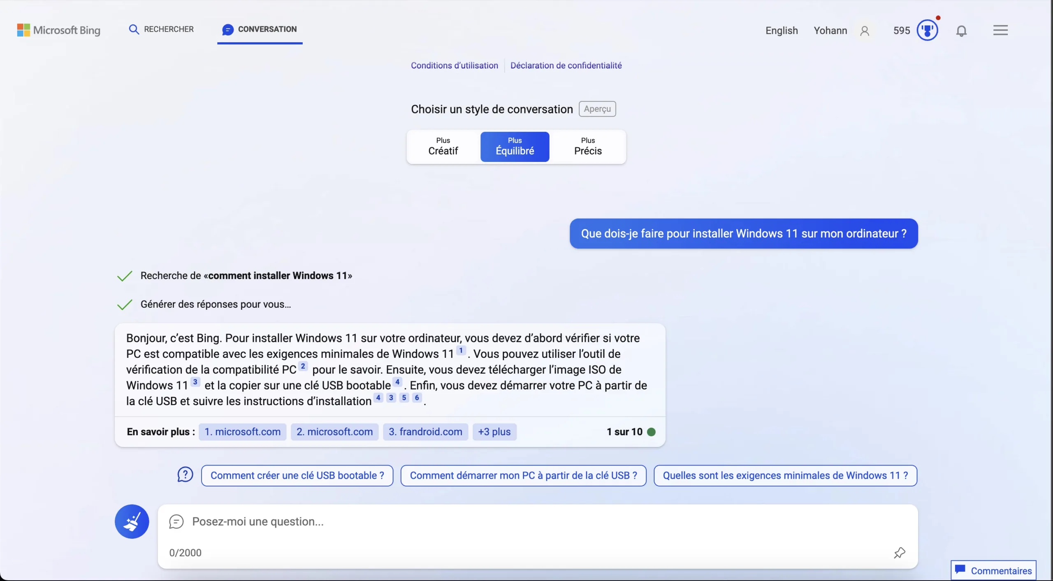Click the Générer des réponses pour vous line
Viewport: 1053px width, 581px height.
point(216,304)
